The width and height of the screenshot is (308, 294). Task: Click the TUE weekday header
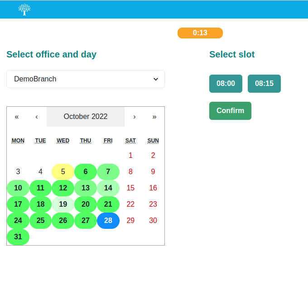40,141
